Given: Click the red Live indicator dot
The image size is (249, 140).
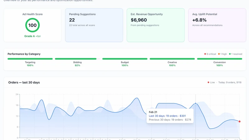Looking at the screenshot, I should click(208, 82).
